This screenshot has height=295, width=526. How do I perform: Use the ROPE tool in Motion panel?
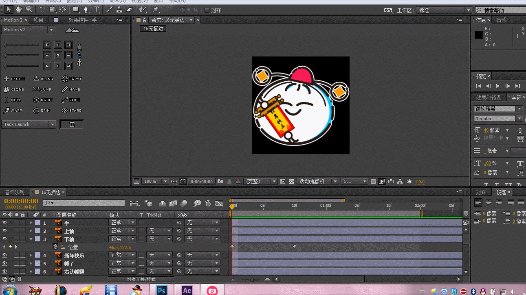click(x=71, y=100)
